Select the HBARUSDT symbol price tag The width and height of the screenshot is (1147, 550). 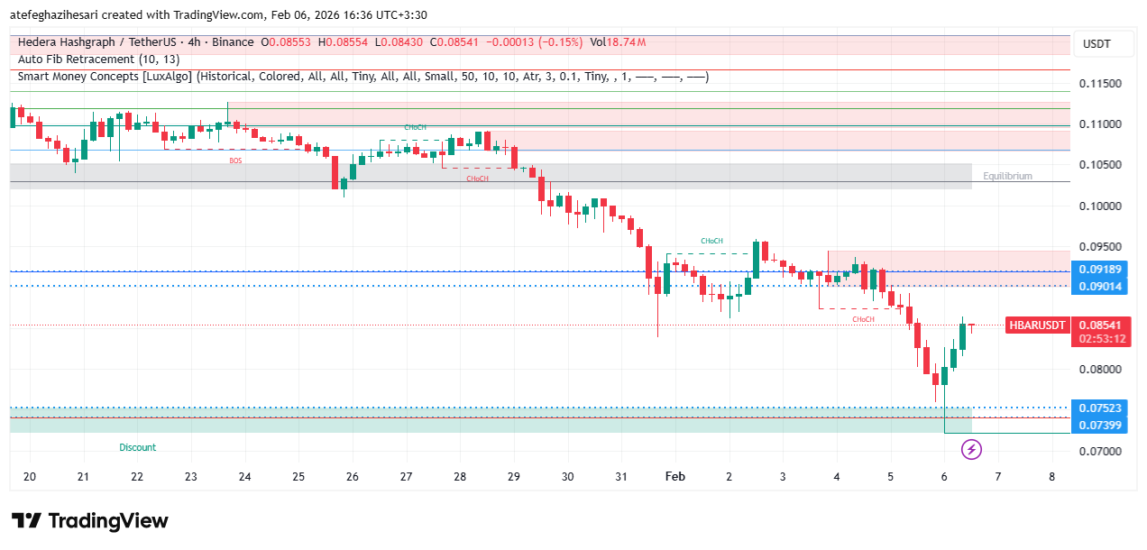point(1037,325)
